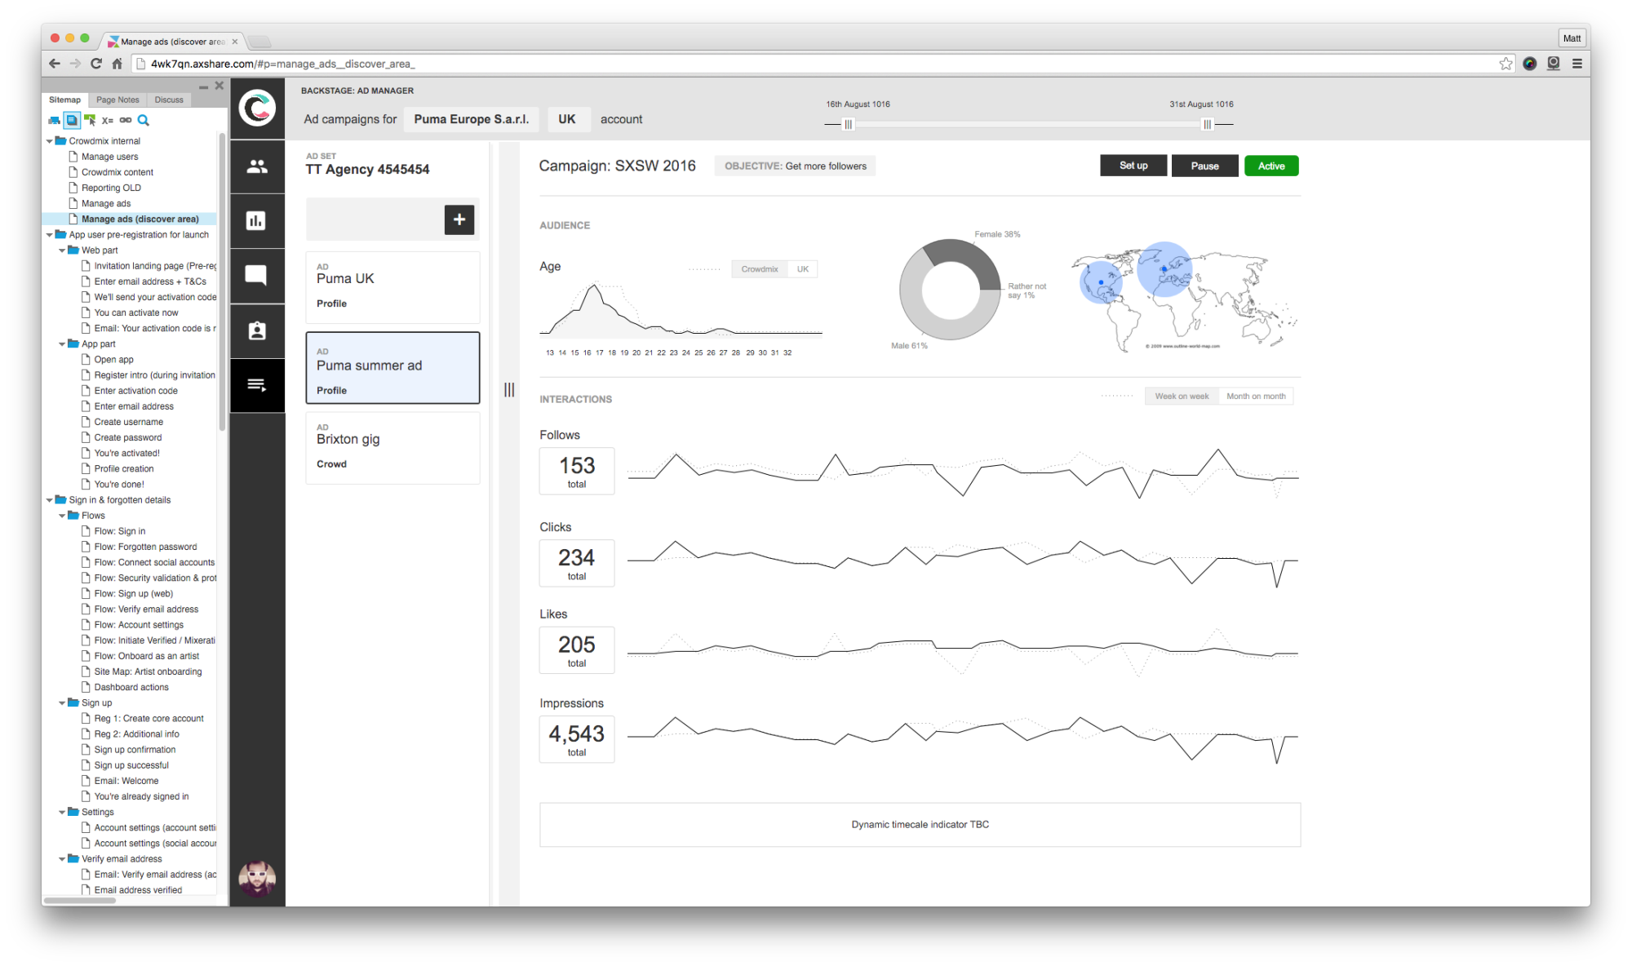Select the Brixton gig ad card
Screen dimensions: 1632x966
(392, 448)
